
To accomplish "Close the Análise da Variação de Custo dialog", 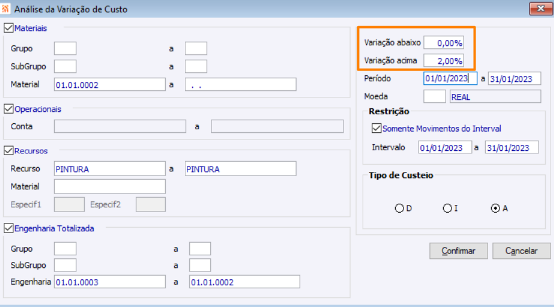I will coord(540,9).
